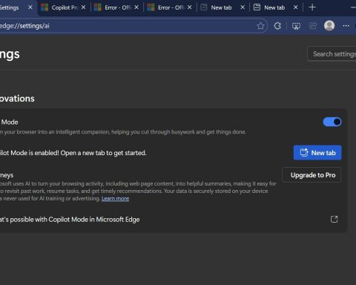Click the 'Mode is enabled! Open a new tab' text
The height and width of the screenshot is (285, 356).
coord(73,153)
